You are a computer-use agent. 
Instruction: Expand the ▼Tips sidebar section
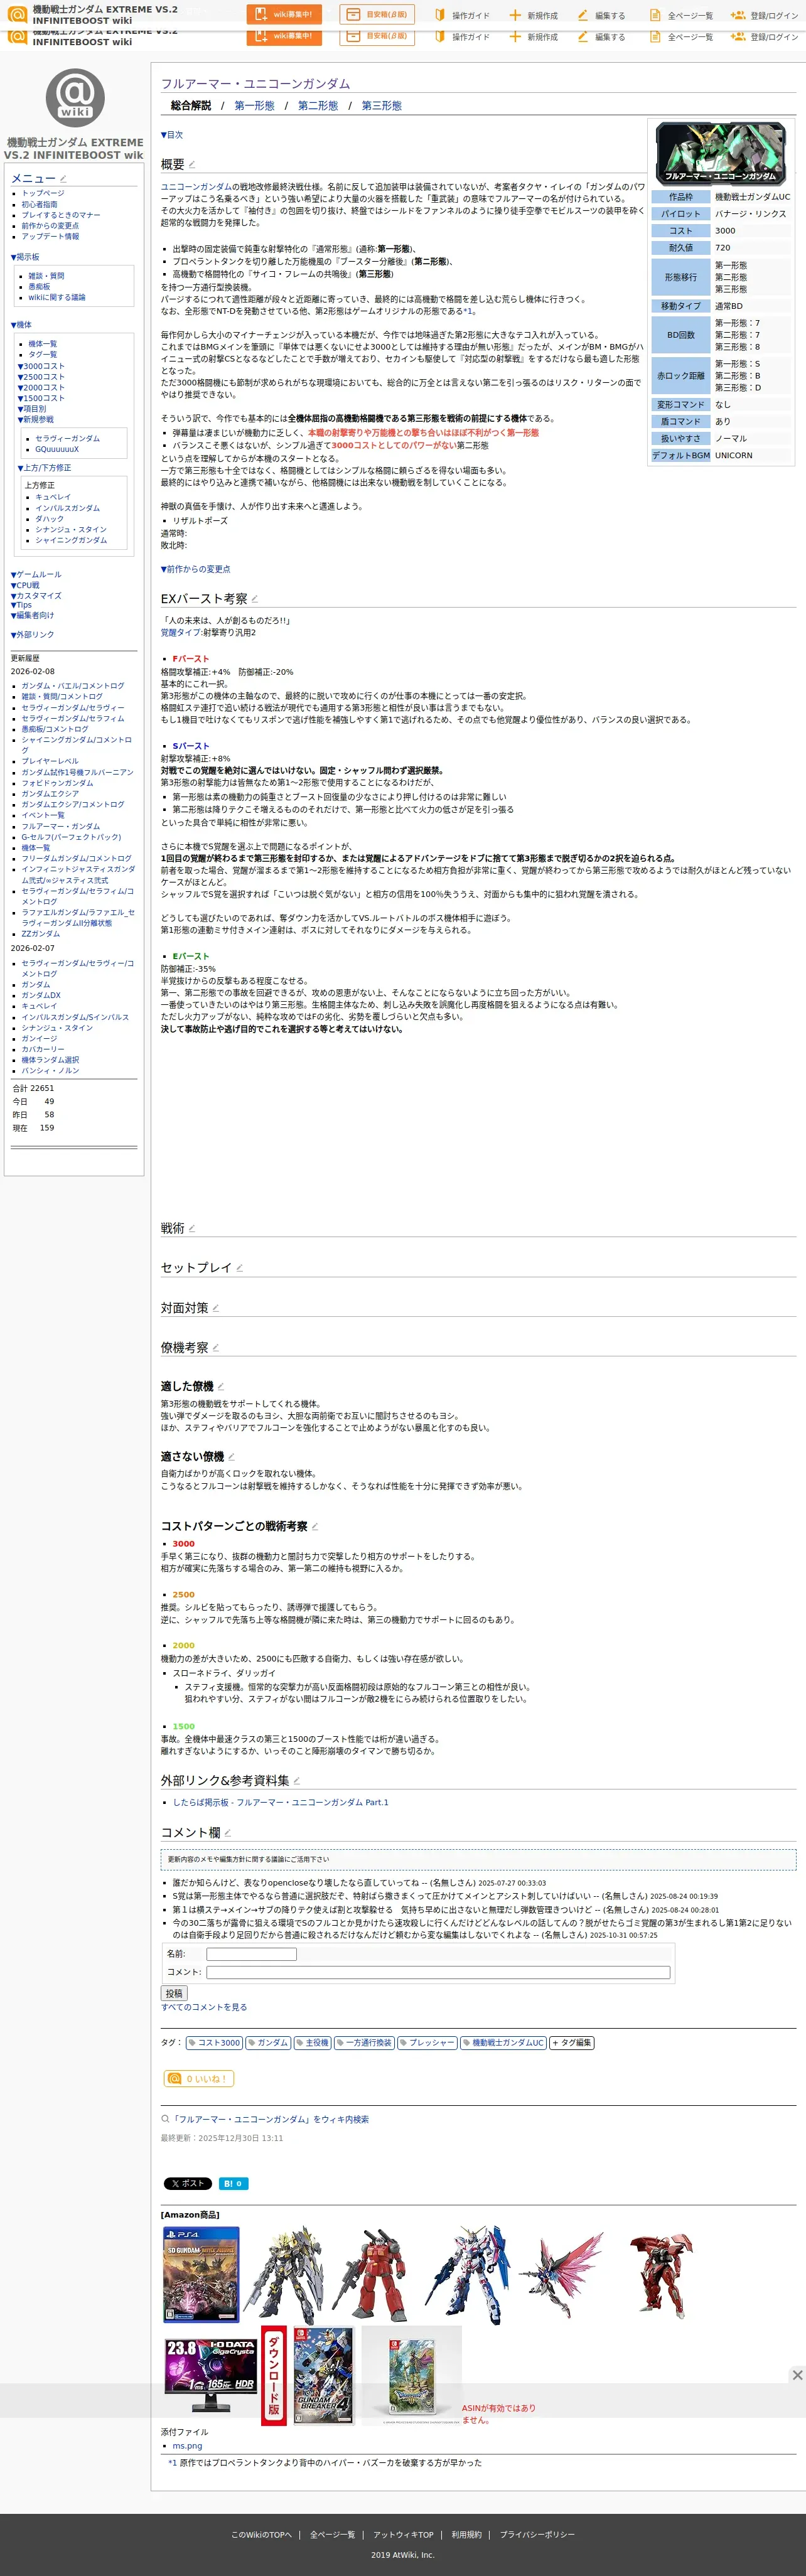pyautogui.click(x=21, y=605)
